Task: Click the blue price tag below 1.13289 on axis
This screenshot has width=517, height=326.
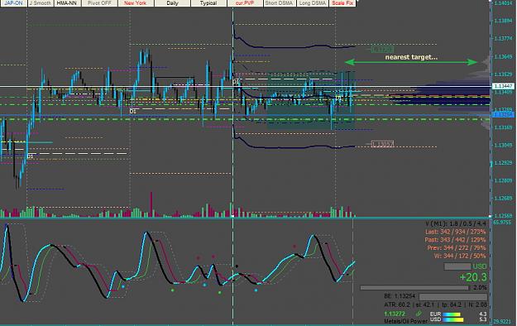Action: (x=503, y=114)
